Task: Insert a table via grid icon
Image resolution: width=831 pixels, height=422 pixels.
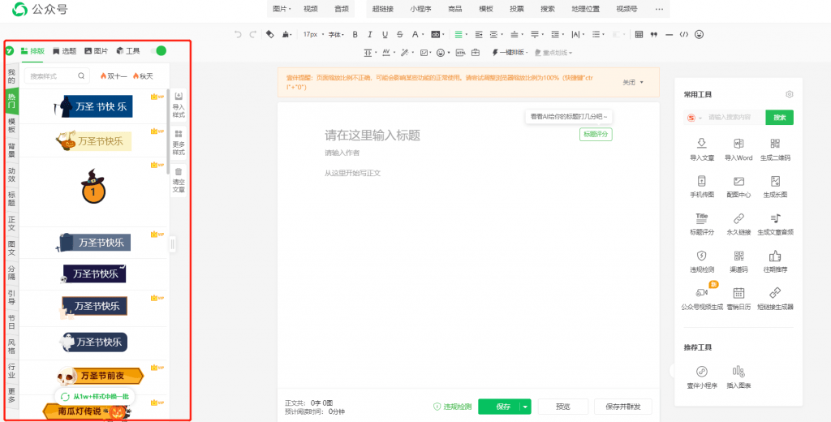Action: [639, 34]
